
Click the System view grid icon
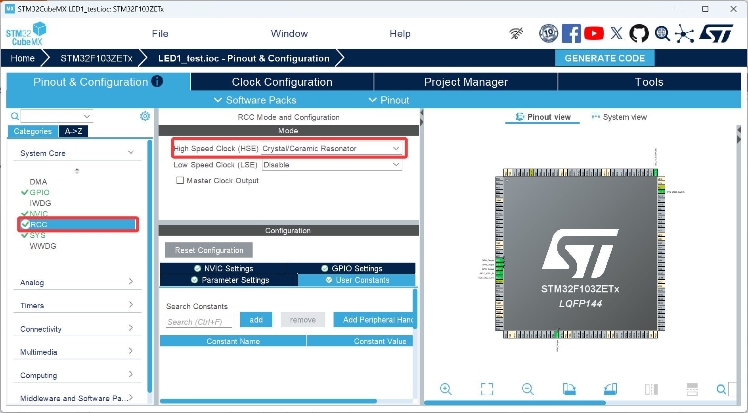(x=596, y=117)
